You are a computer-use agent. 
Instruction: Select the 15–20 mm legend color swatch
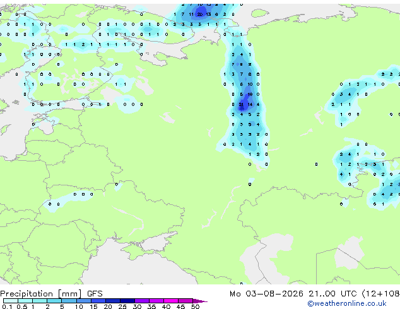(98, 301)
